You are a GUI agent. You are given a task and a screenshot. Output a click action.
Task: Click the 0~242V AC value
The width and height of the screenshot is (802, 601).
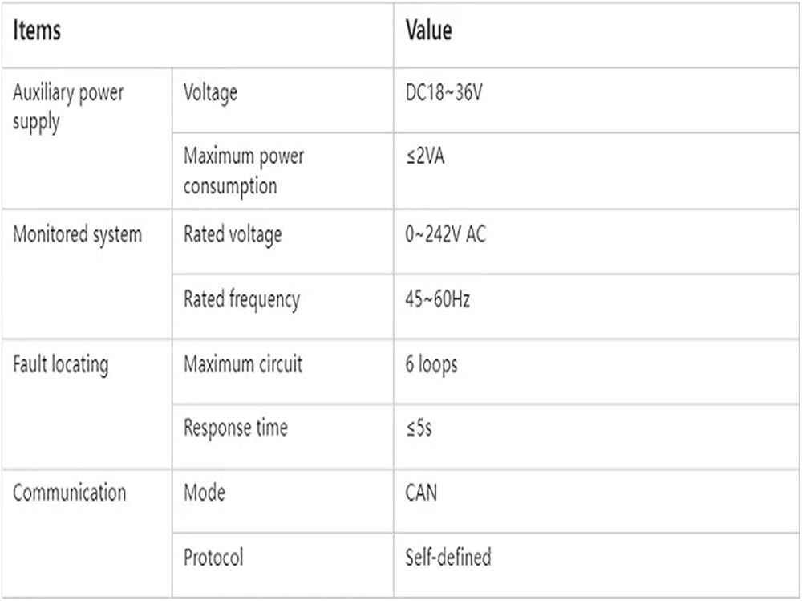point(445,234)
